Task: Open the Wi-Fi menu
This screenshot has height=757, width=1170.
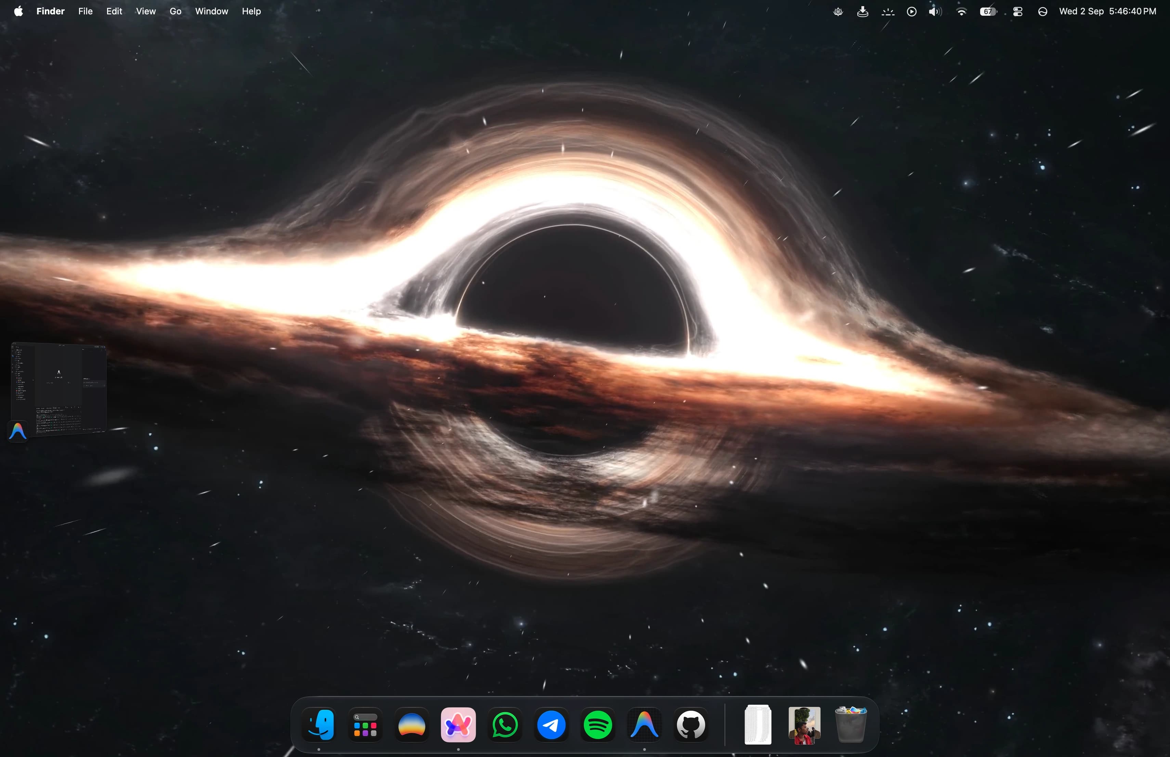Action: [962, 11]
